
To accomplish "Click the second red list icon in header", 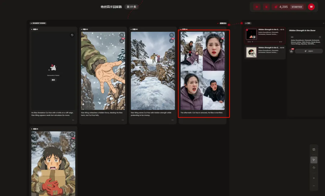I will [266, 7].
